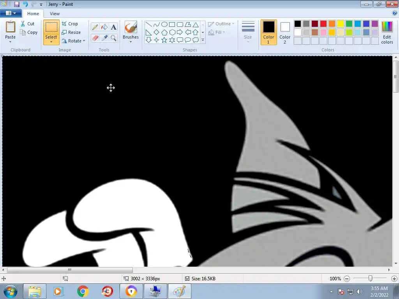The height and width of the screenshot is (299, 399).
Task: Open the Paint Help icon
Action: [x=395, y=13]
